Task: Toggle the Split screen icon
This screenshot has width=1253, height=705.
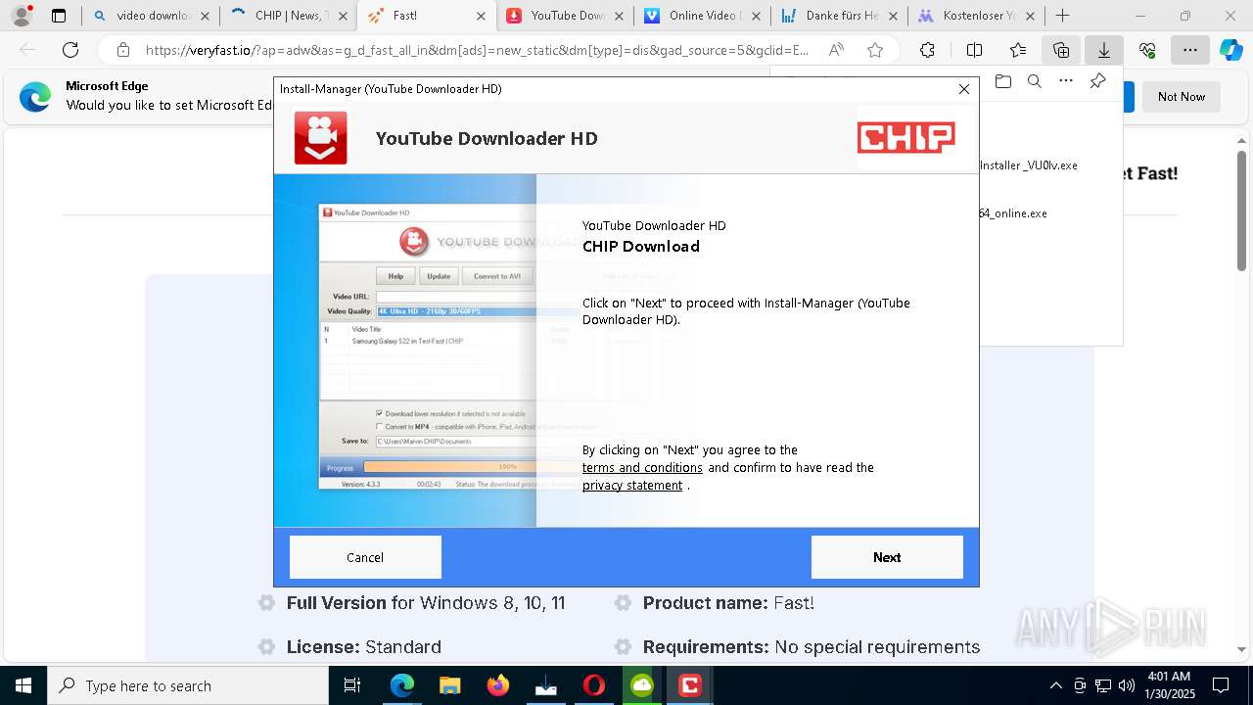Action: (x=974, y=50)
